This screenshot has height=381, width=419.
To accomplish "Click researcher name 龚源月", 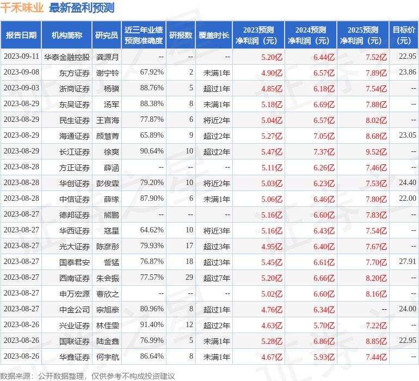I will point(107,57).
